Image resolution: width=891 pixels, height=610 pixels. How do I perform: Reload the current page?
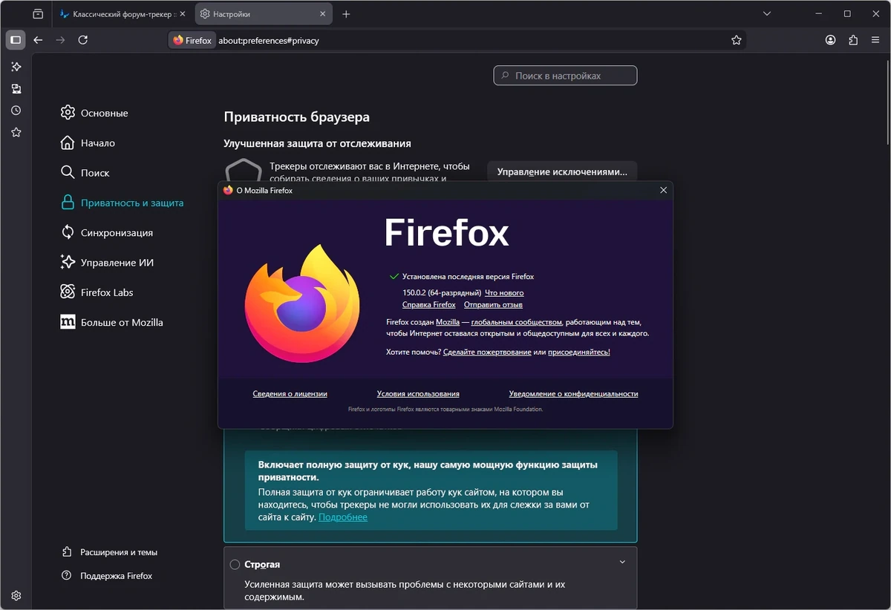(x=82, y=40)
